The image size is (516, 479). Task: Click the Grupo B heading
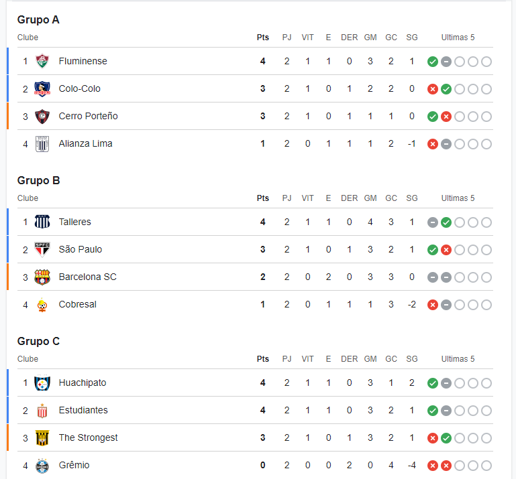(38, 180)
